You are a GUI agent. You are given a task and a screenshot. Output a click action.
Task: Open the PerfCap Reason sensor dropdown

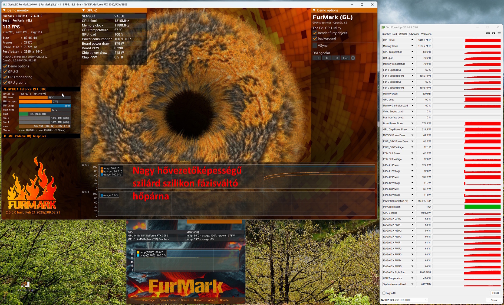[x=412, y=207]
